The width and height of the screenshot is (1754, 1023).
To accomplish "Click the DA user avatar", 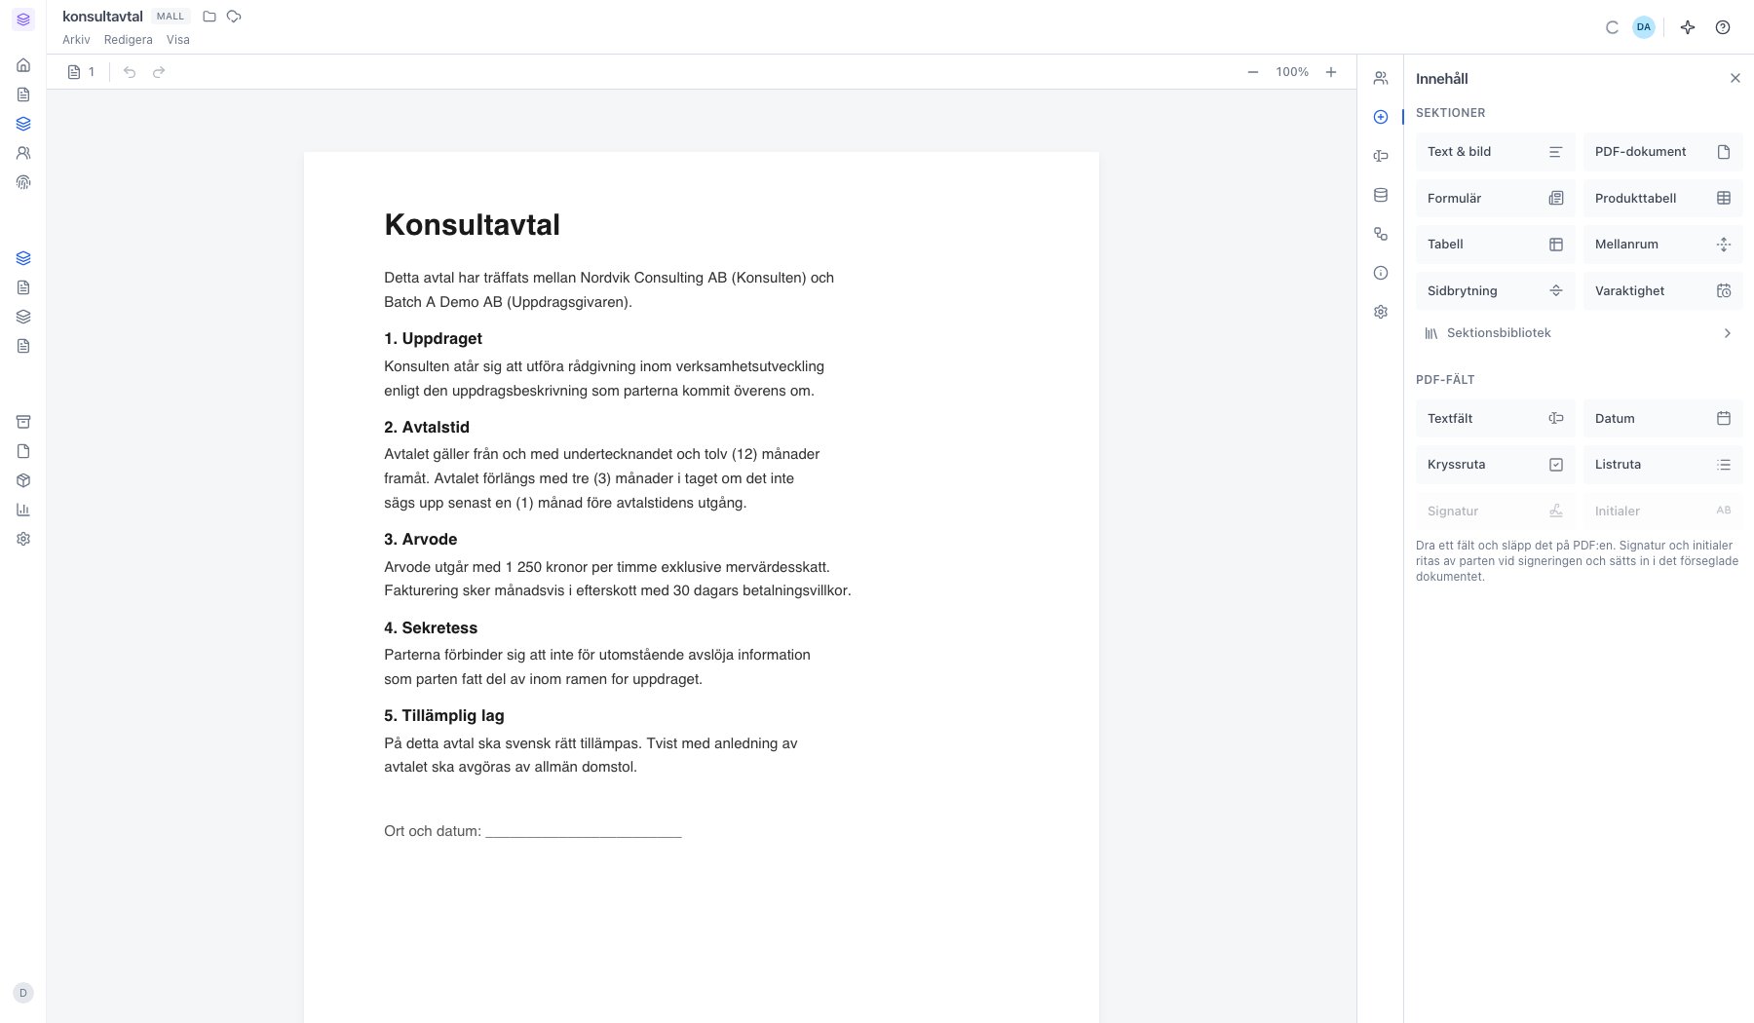I will pos(1644,27).
